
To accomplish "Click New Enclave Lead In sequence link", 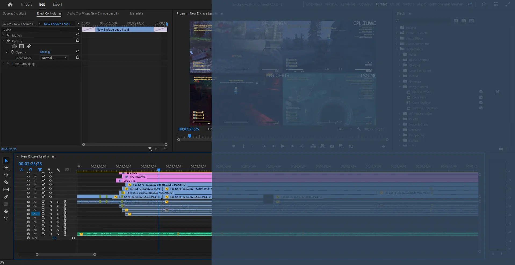I will point(58,24).
